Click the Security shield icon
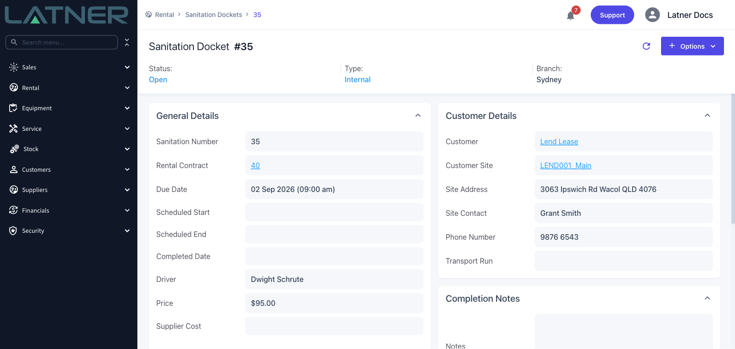 13,231
